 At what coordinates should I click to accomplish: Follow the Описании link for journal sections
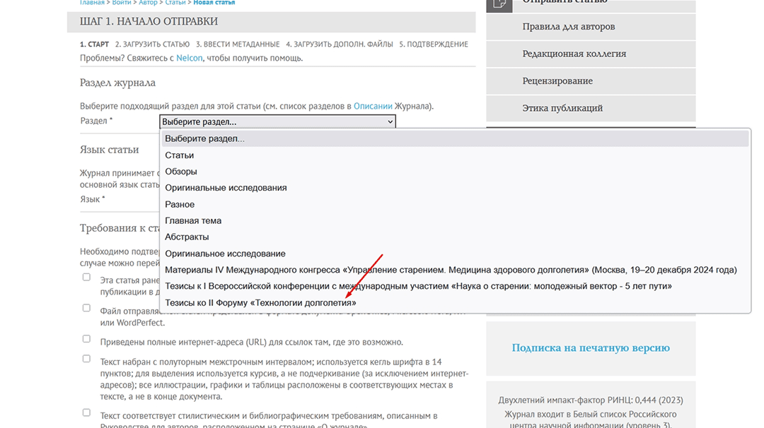point(373,107)
